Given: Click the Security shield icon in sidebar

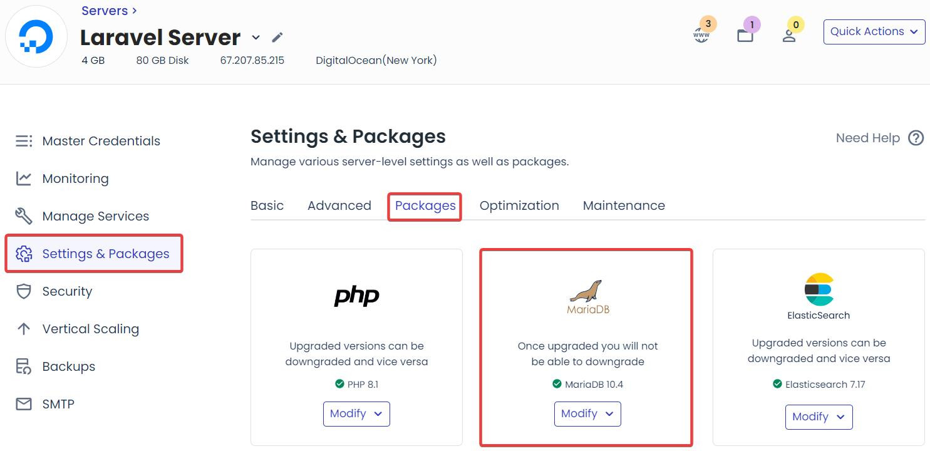Looking at the screenshot, I should [x=24, y=291].
